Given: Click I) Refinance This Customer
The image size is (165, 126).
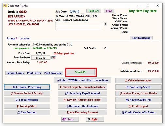Looking at the screenshot, I should tap(82, 106).
